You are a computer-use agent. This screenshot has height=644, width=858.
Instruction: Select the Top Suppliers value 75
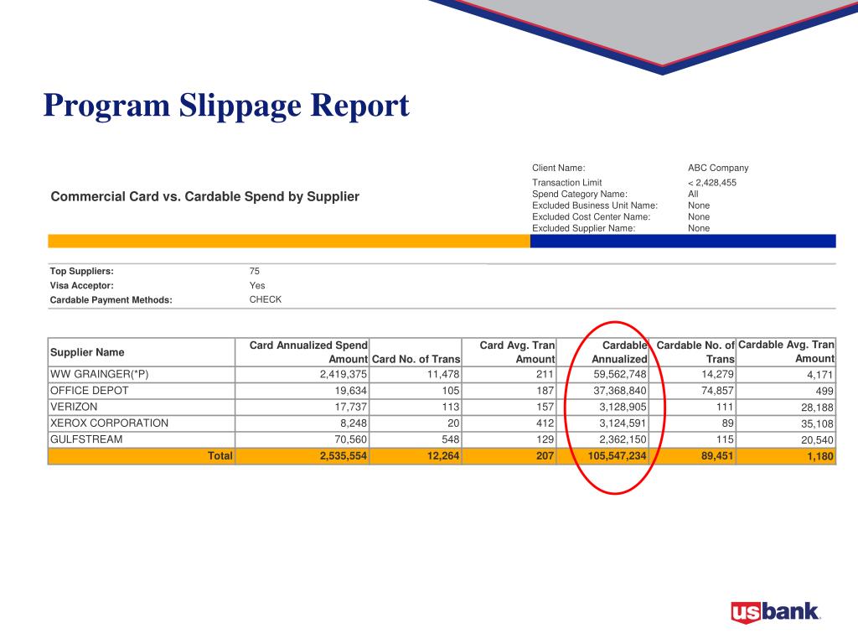point(255,271)
